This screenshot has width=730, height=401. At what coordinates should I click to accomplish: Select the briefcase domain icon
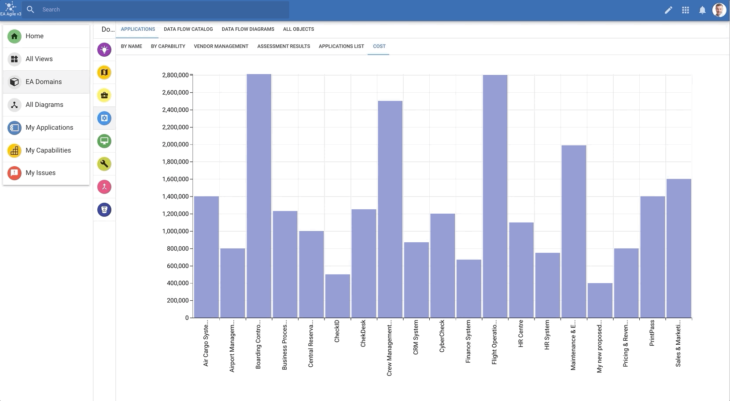104,95
